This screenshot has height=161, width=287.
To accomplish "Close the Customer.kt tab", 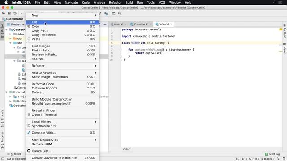I will click(x=151, y=24).
